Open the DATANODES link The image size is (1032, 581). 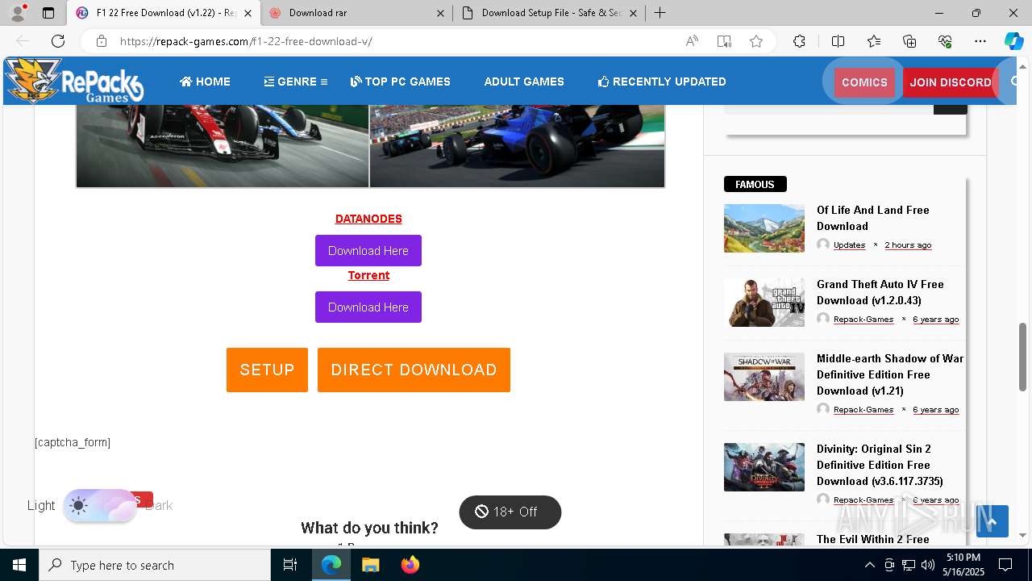[x=368, y=219]
